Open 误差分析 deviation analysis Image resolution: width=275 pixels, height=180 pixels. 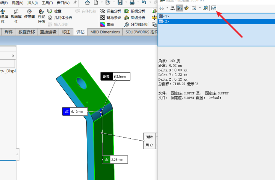tap(110, 11)
